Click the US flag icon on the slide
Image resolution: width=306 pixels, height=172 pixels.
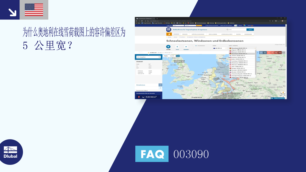(x=33, y=9)
